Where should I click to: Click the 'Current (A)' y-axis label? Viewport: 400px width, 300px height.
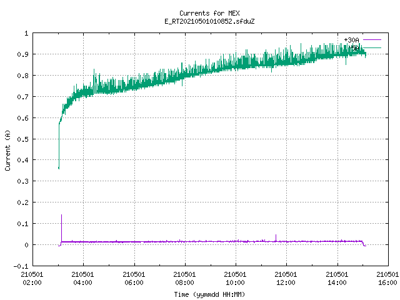[7, 150]
